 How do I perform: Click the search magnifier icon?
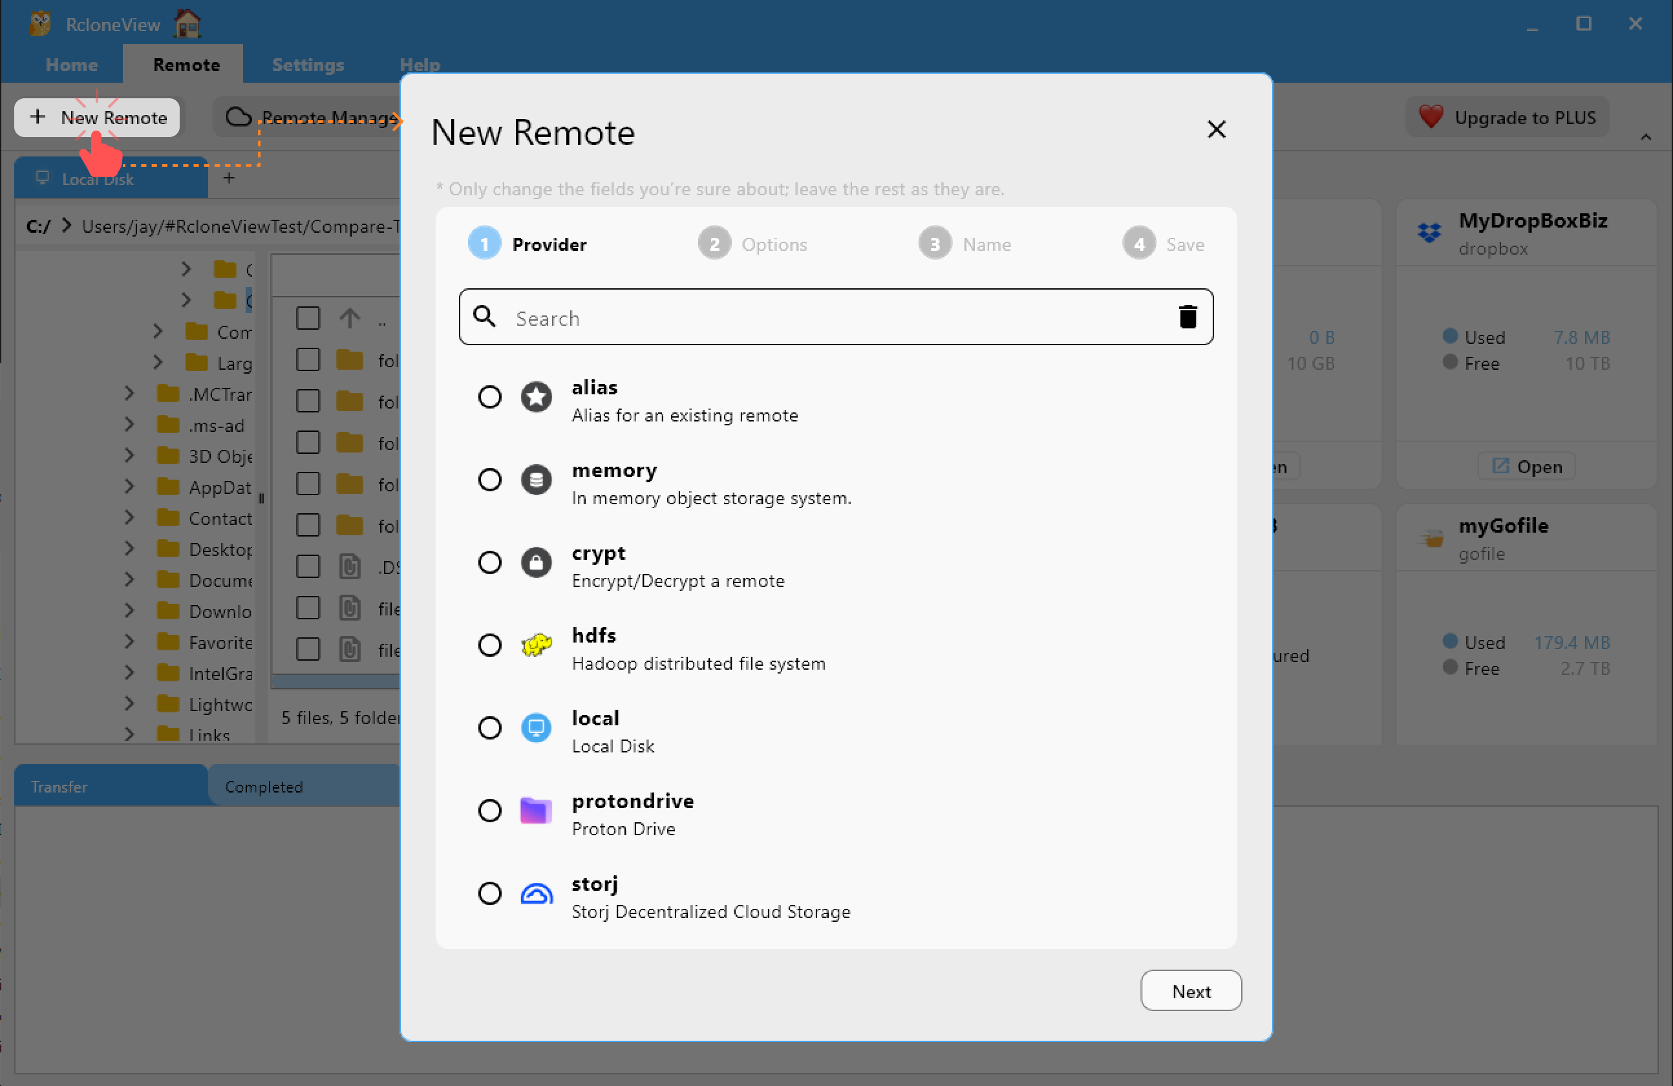click(484, 317)
